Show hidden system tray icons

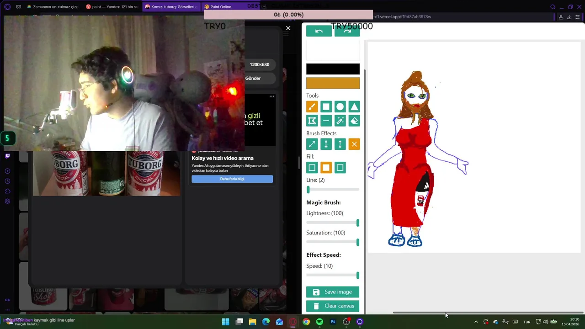(476, 322)
